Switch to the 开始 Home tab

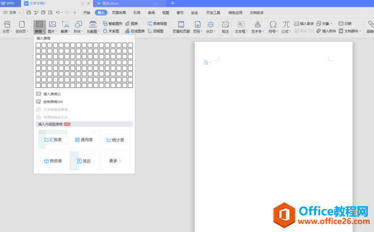coord(86,12)
